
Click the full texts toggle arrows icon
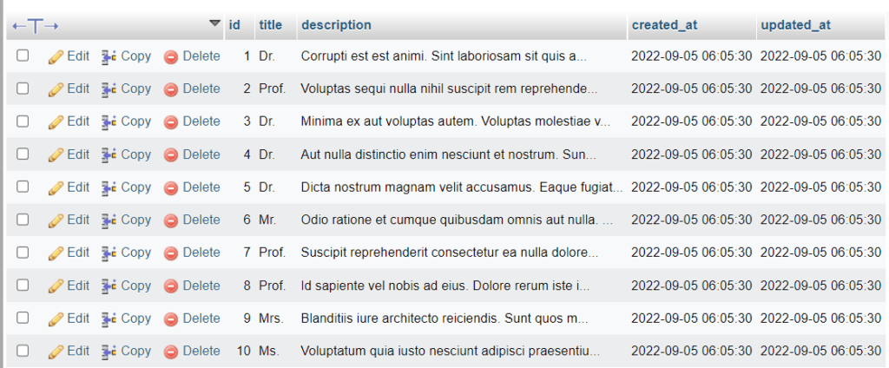[x=35, y=25]
